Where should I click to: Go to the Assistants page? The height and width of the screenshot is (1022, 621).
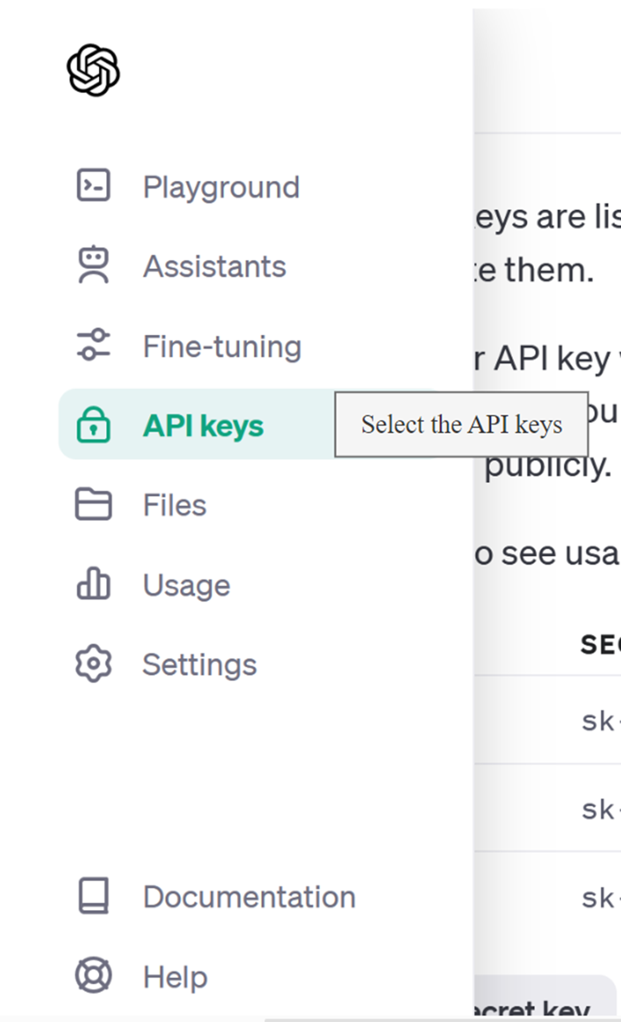tap(215, 267)
